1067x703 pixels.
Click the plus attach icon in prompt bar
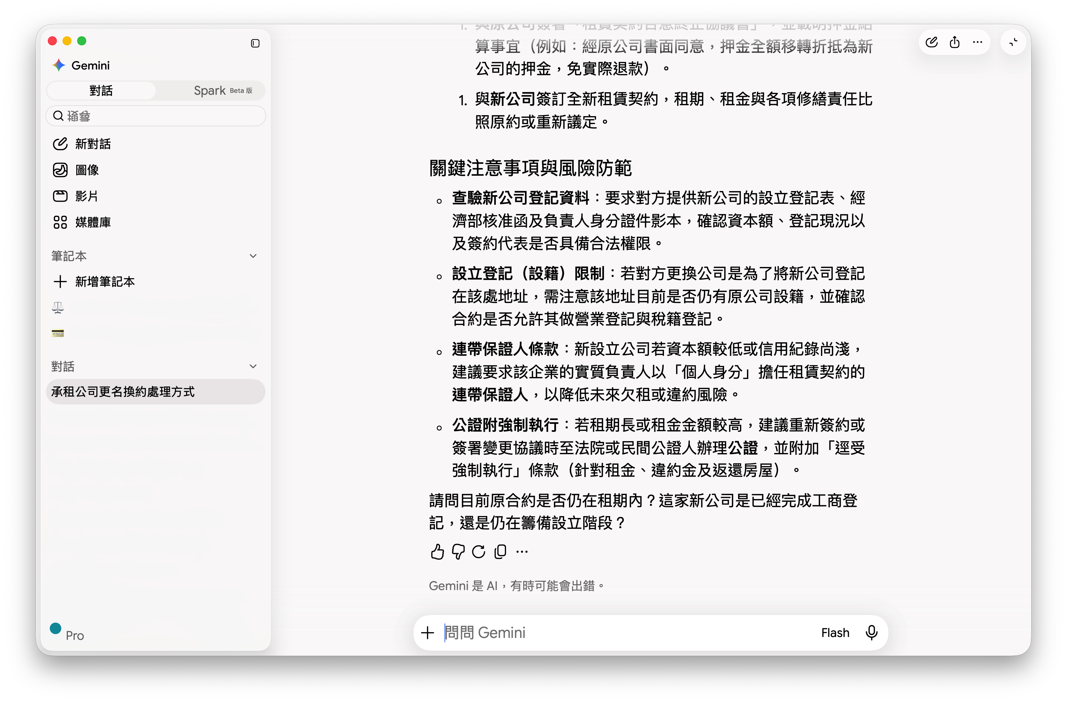click(x=428, y=633)
